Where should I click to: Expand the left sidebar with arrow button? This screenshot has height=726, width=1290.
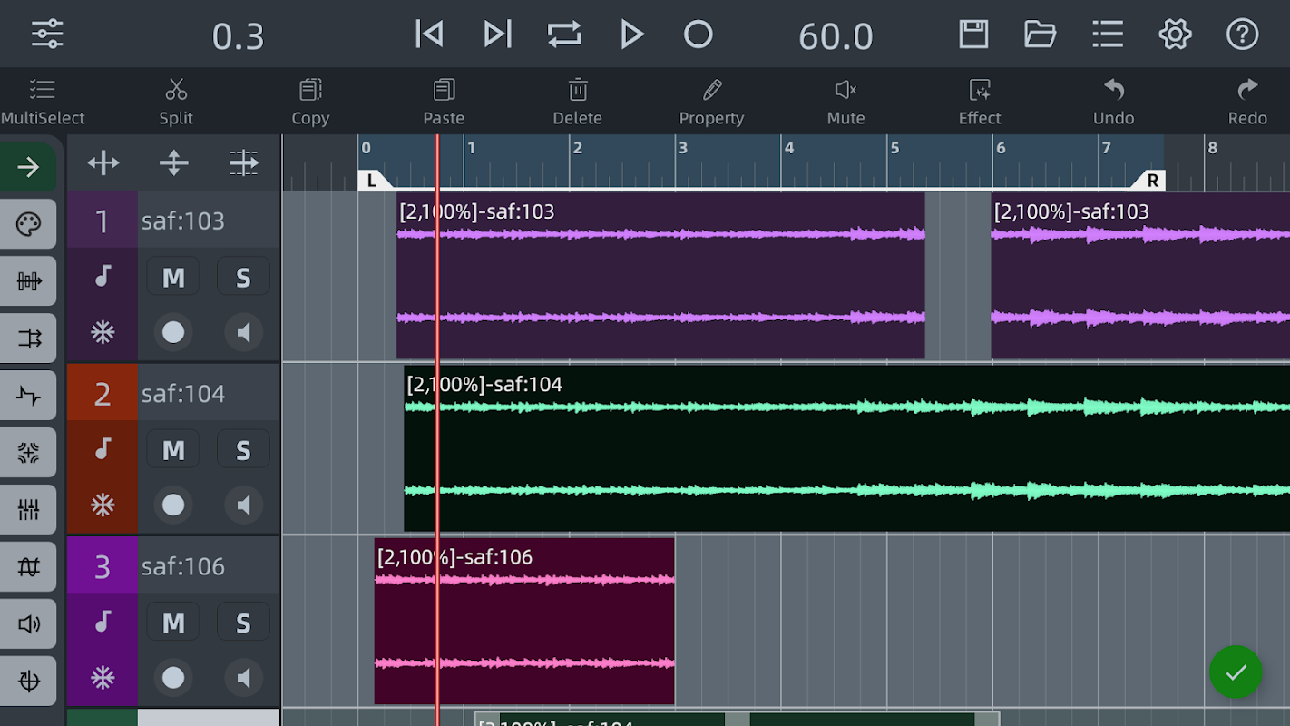pyautogui.click(x=28, y=167)
